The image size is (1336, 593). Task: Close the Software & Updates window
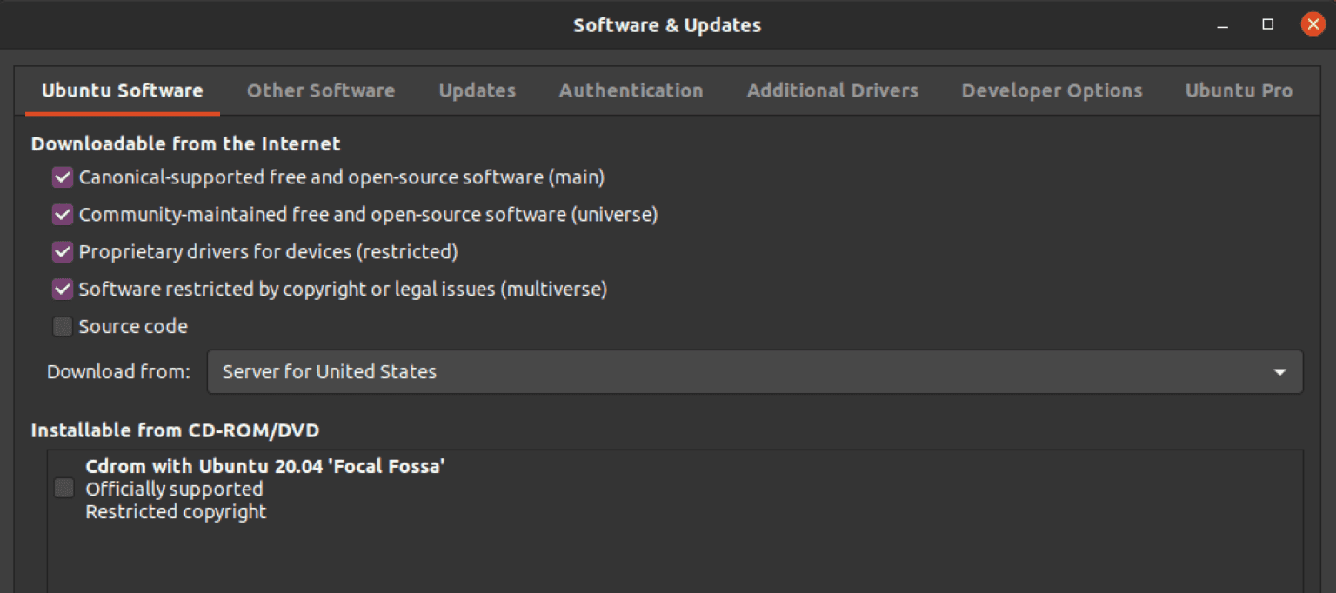pyautogui.click(x=1313, y=24)
